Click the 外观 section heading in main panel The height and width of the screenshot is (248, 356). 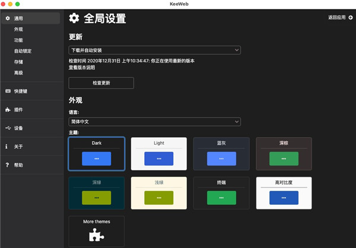coord(75,100)
